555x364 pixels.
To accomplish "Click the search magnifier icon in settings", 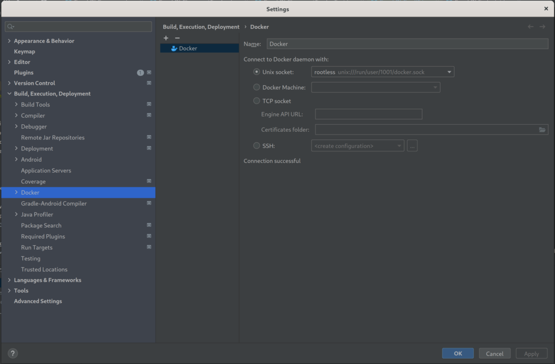I will click(11, 27).
